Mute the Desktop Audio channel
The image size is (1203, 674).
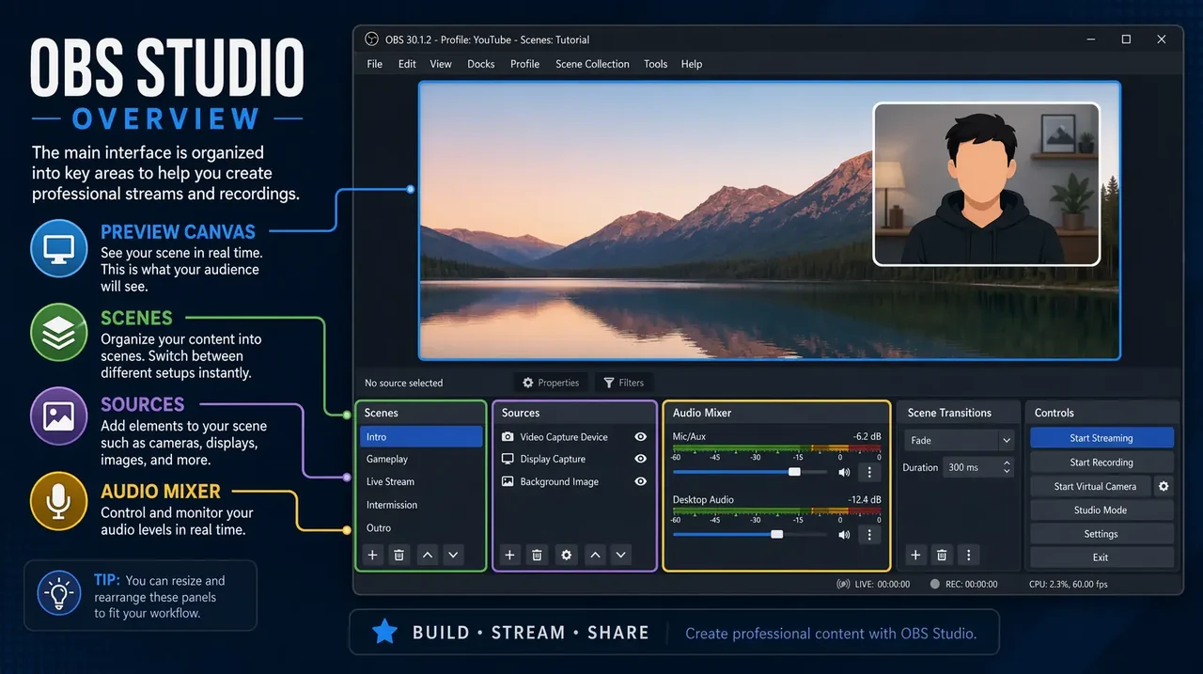tap(844, 534)
